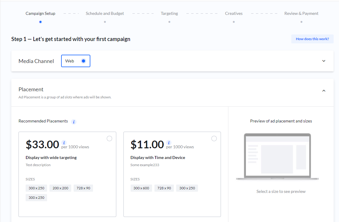
Task: Click info icon next to $11.00 price
Action: tap(169, 143)
